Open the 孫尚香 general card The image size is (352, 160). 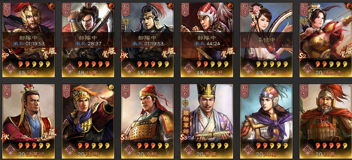point(326,40)
